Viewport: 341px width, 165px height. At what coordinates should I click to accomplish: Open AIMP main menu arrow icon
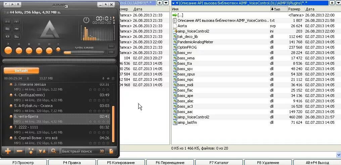6,4
